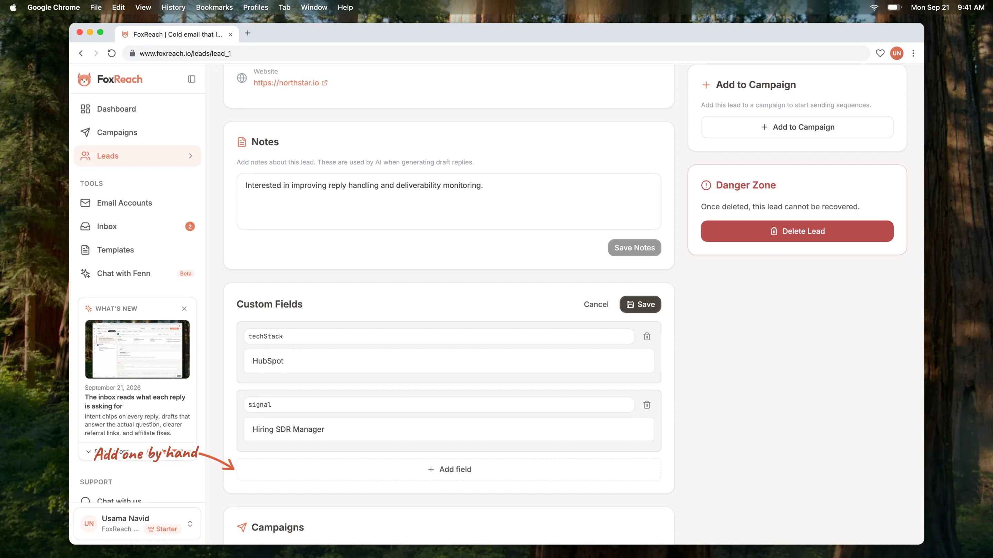Open the File menu
Screen dimensions: 993x558
click(96, 7)
